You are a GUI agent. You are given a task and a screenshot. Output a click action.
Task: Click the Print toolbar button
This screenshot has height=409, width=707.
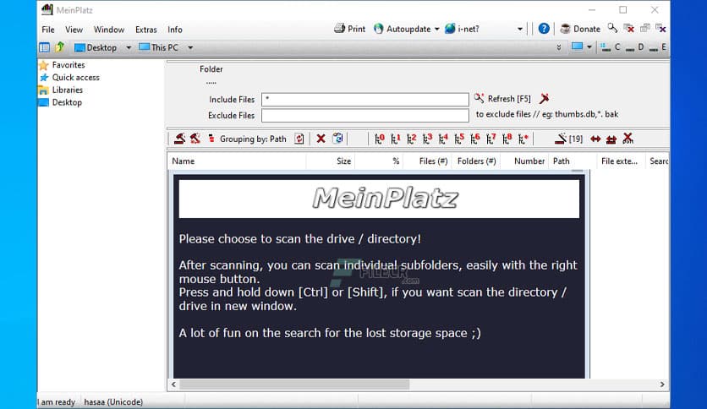click(349, 29)
